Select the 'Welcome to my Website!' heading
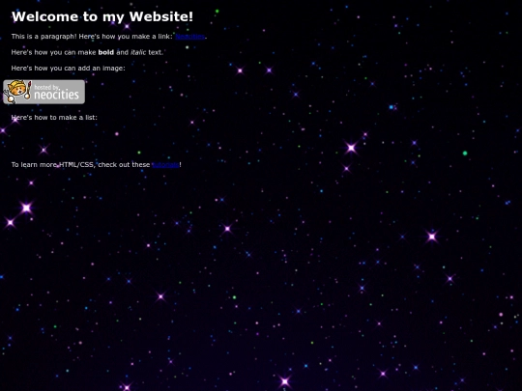 [x=102, y=16]
